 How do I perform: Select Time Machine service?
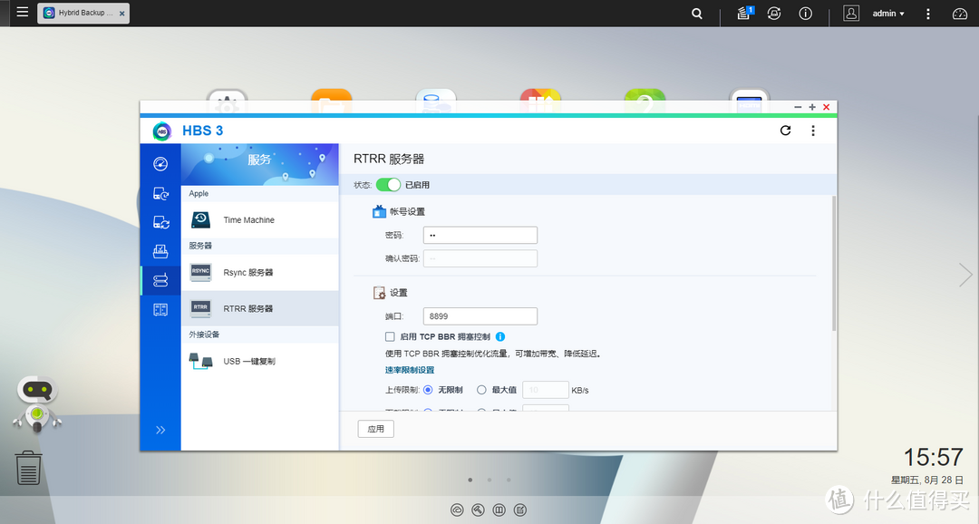(260, 219)
